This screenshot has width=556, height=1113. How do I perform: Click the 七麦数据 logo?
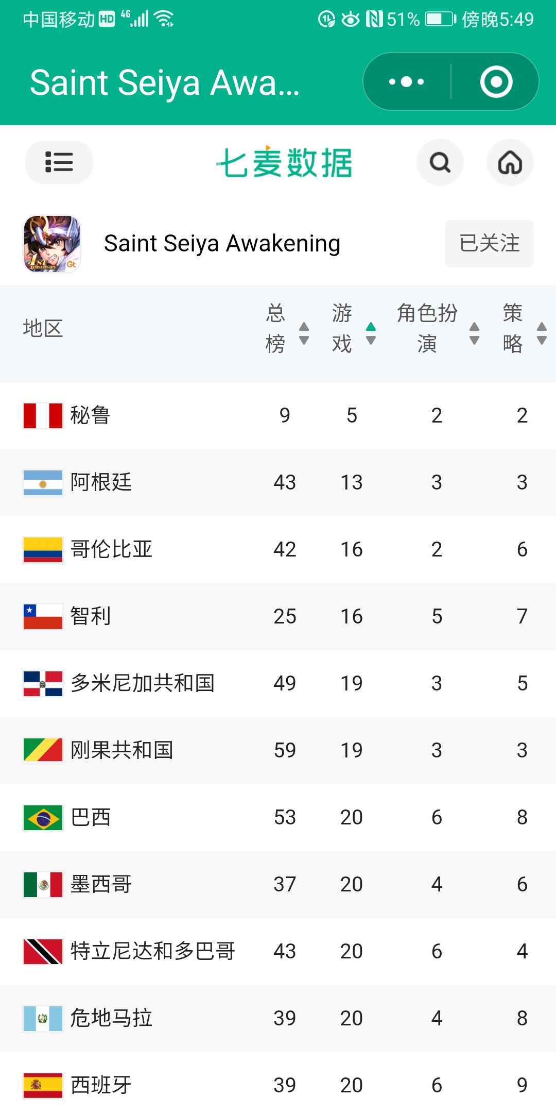284,162
